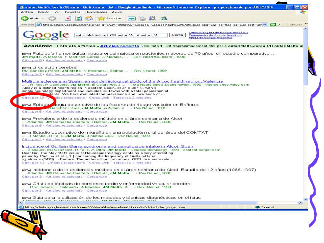Expand the address bar URL dropdown

point(265,25)
